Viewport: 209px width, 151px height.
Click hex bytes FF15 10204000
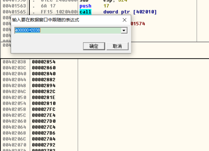tap(59, 12)
